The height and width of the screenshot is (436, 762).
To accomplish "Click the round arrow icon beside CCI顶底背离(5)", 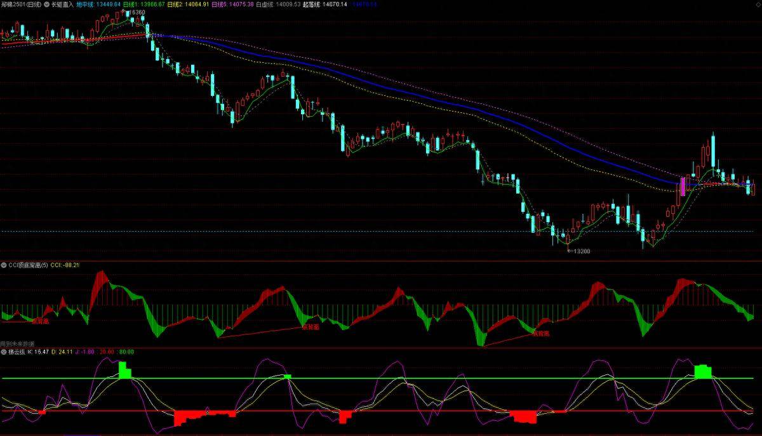I will [x=3, y=264].
